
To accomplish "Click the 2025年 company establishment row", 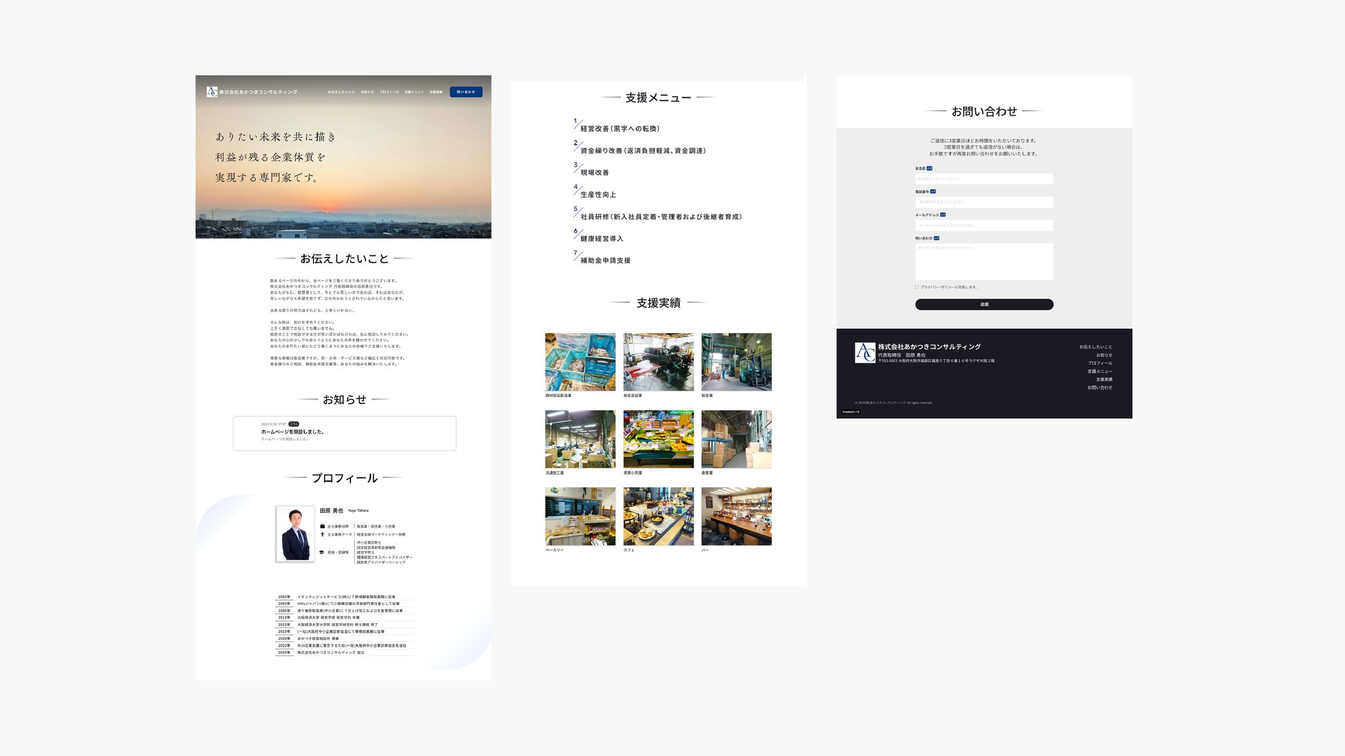I will coord(344,653).
